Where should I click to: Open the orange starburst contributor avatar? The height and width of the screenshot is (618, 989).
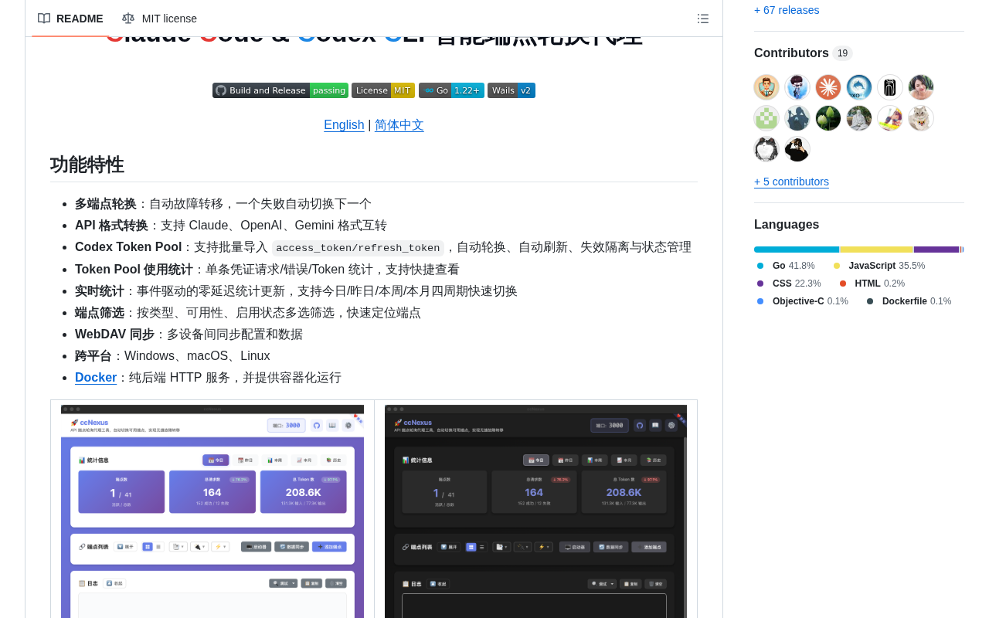(x=828, y=87)
